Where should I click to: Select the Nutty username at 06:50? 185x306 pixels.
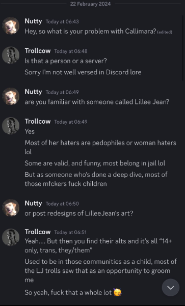coord(33,203)
